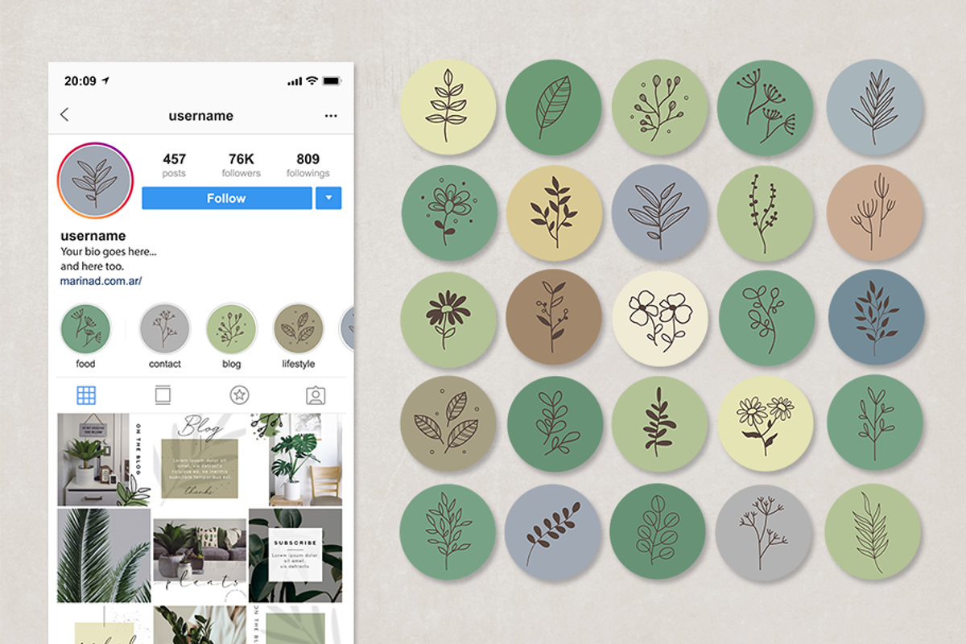Open the tagged photos tab
The height and width of the screenshot is (644, 966).
coord(316,395)
